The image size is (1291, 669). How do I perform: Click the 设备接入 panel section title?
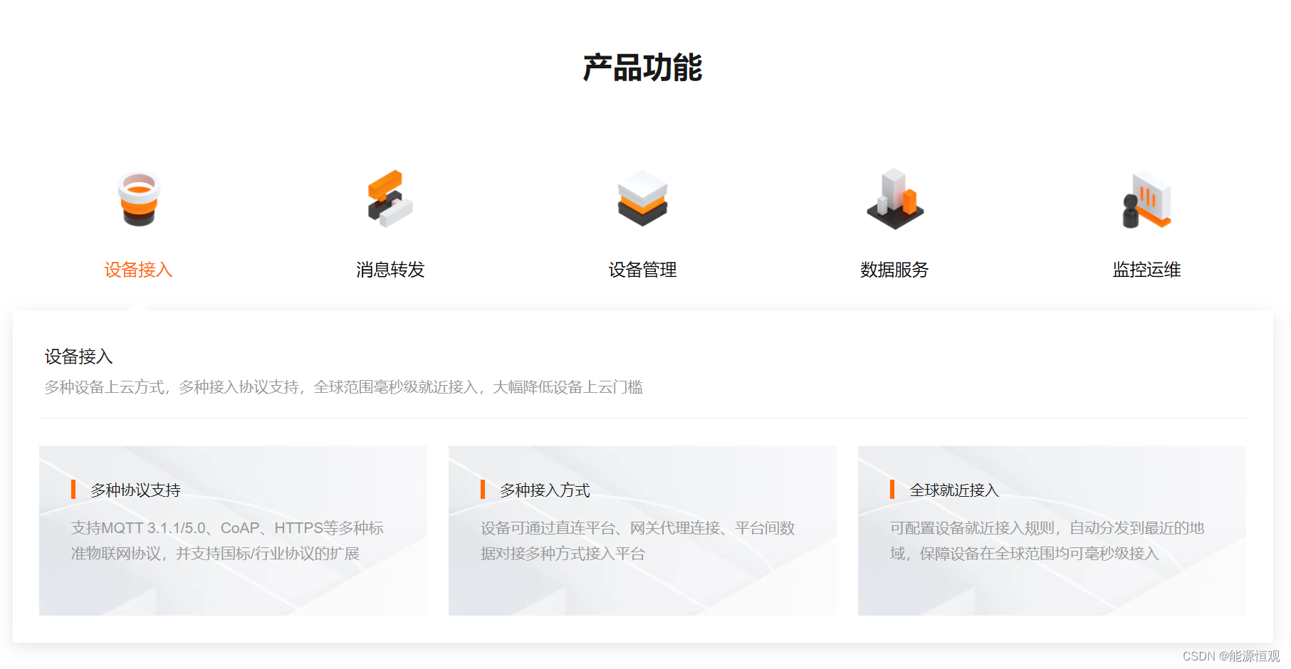pyautogui.click(x=79, y=357)
